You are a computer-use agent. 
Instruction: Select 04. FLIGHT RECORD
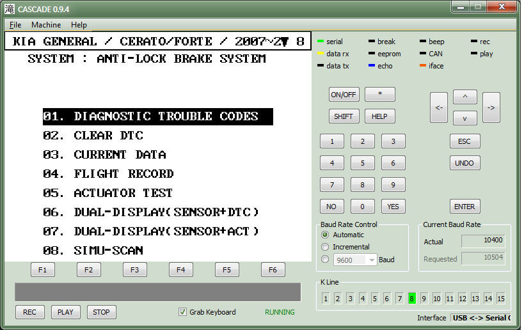click(108, 174)
